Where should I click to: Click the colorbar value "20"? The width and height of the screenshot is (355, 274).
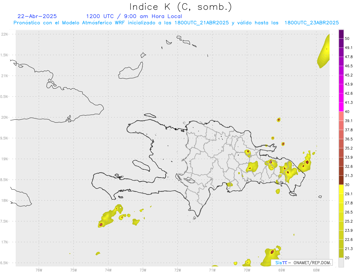click(347, 258)
